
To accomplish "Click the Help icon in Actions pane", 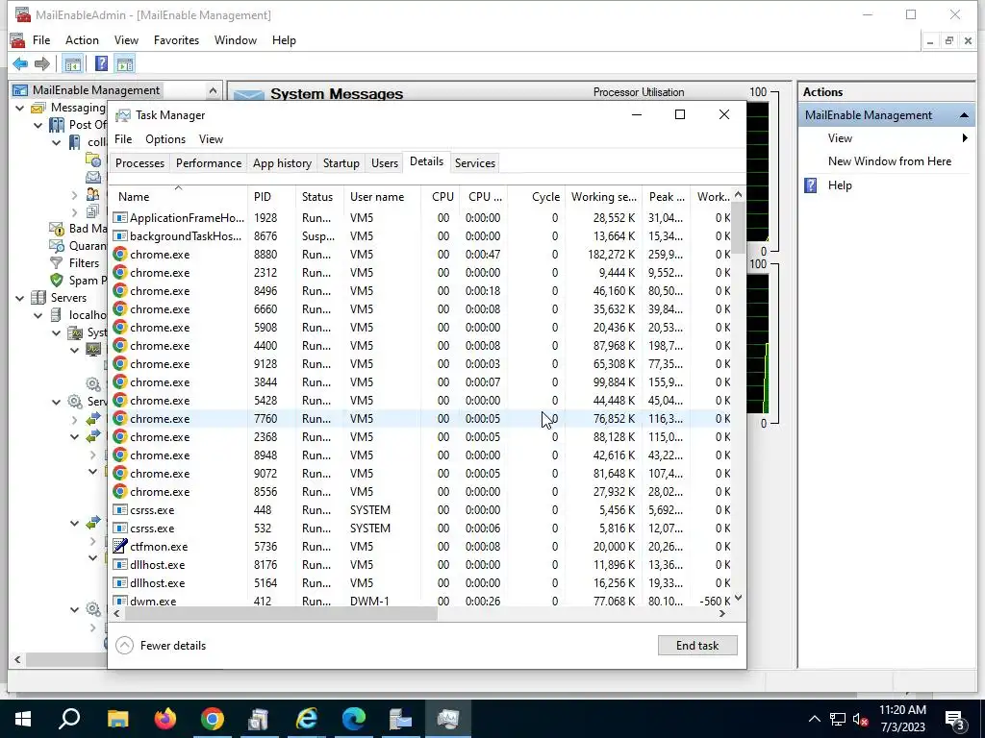I will point(811,185).
